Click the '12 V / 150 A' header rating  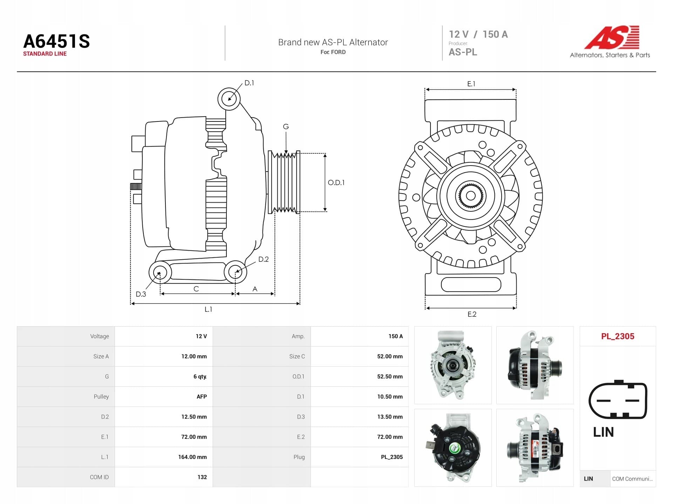pos(478,34)
